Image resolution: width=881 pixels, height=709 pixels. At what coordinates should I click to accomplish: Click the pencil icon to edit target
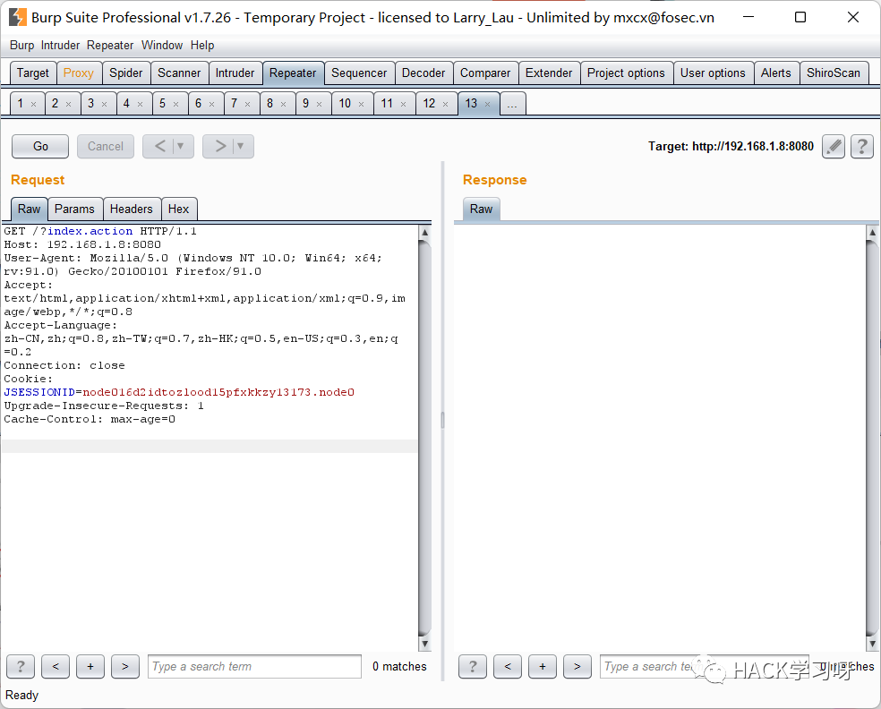tap(834, 147)
